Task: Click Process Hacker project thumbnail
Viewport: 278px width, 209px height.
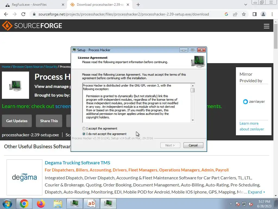Action: (x=15, y=85)
